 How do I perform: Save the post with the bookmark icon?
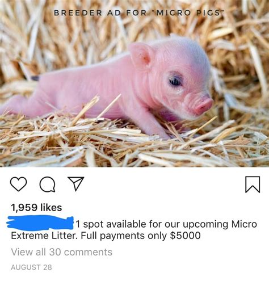click(253, 184)
